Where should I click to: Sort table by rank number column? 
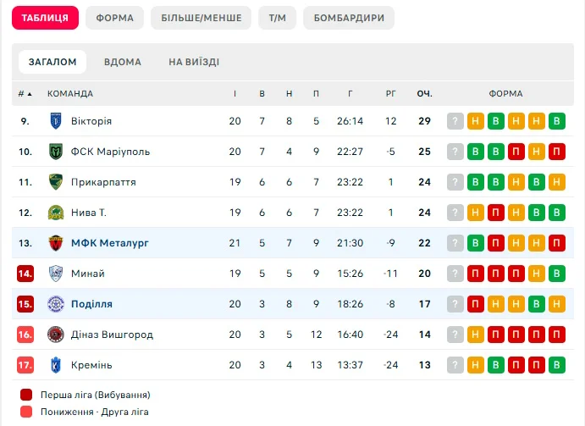pos(25,93)
